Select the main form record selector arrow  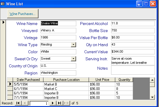click(3, 22)
